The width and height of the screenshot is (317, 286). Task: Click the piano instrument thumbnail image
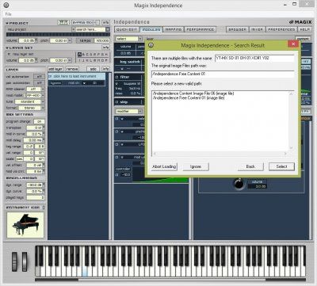25,225
